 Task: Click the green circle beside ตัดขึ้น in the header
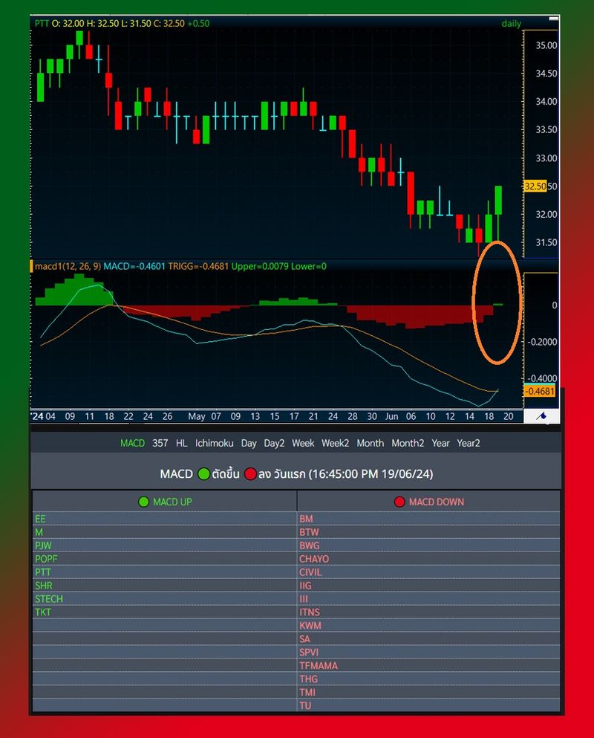[x=204, y=473]
